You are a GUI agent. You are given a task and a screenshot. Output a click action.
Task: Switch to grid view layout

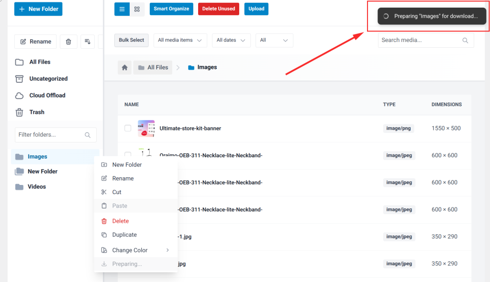point(137,9)
